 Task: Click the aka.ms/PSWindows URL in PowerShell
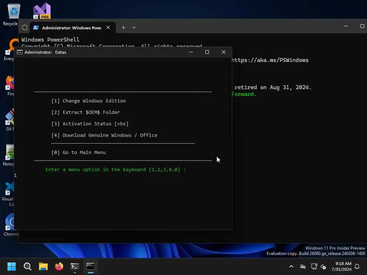tap(270, 60)
